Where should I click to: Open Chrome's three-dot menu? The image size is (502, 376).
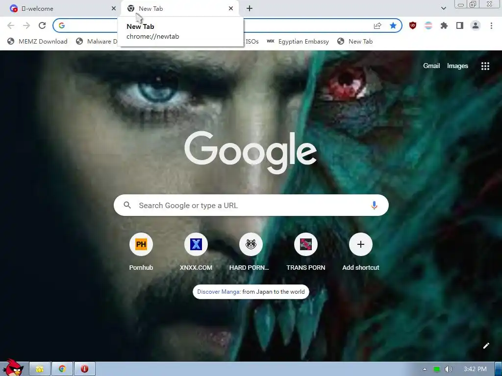491,25
